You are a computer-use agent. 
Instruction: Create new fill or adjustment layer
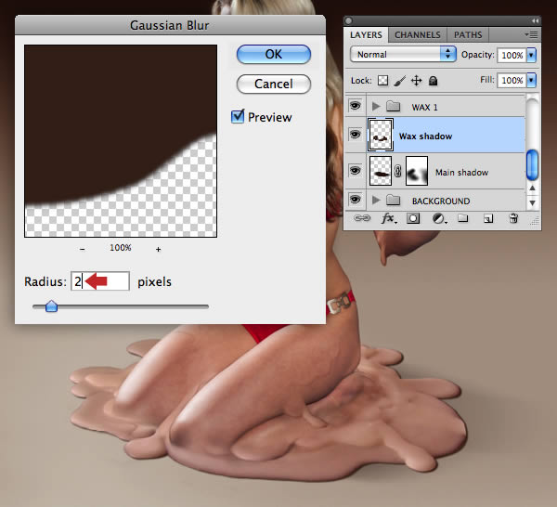click(x=439, y=218)
